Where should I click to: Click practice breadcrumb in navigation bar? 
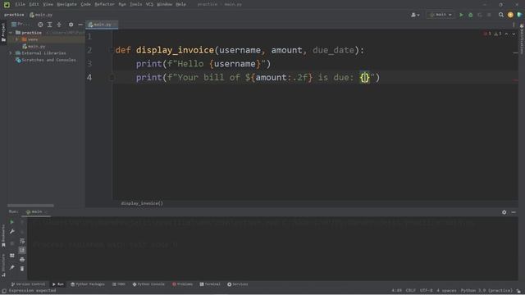click(14, 15)
